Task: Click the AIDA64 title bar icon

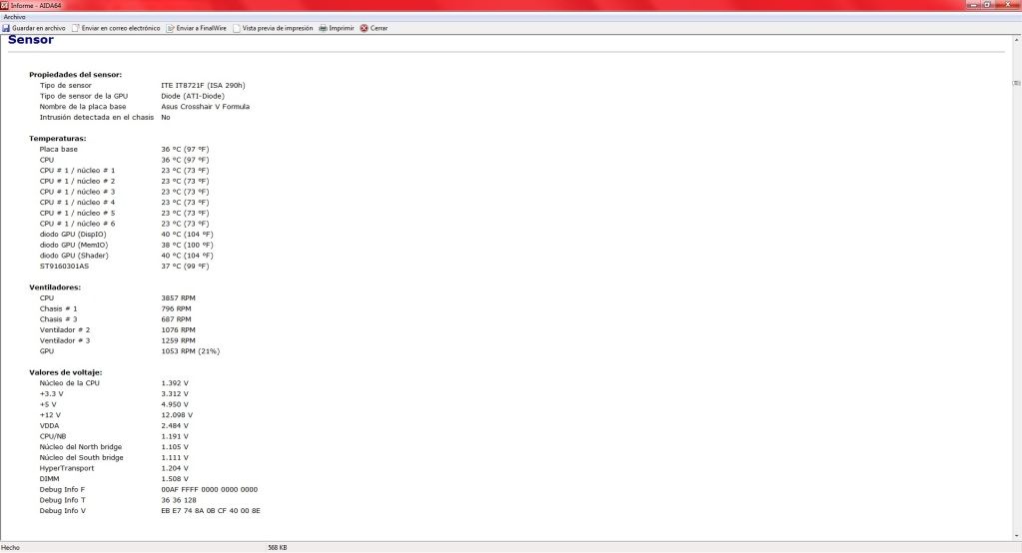Action: tap(5, 5)
